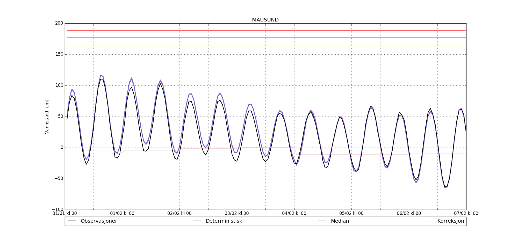
Task: Click the magenta Median legend line swatch
Action: [322, 221]
